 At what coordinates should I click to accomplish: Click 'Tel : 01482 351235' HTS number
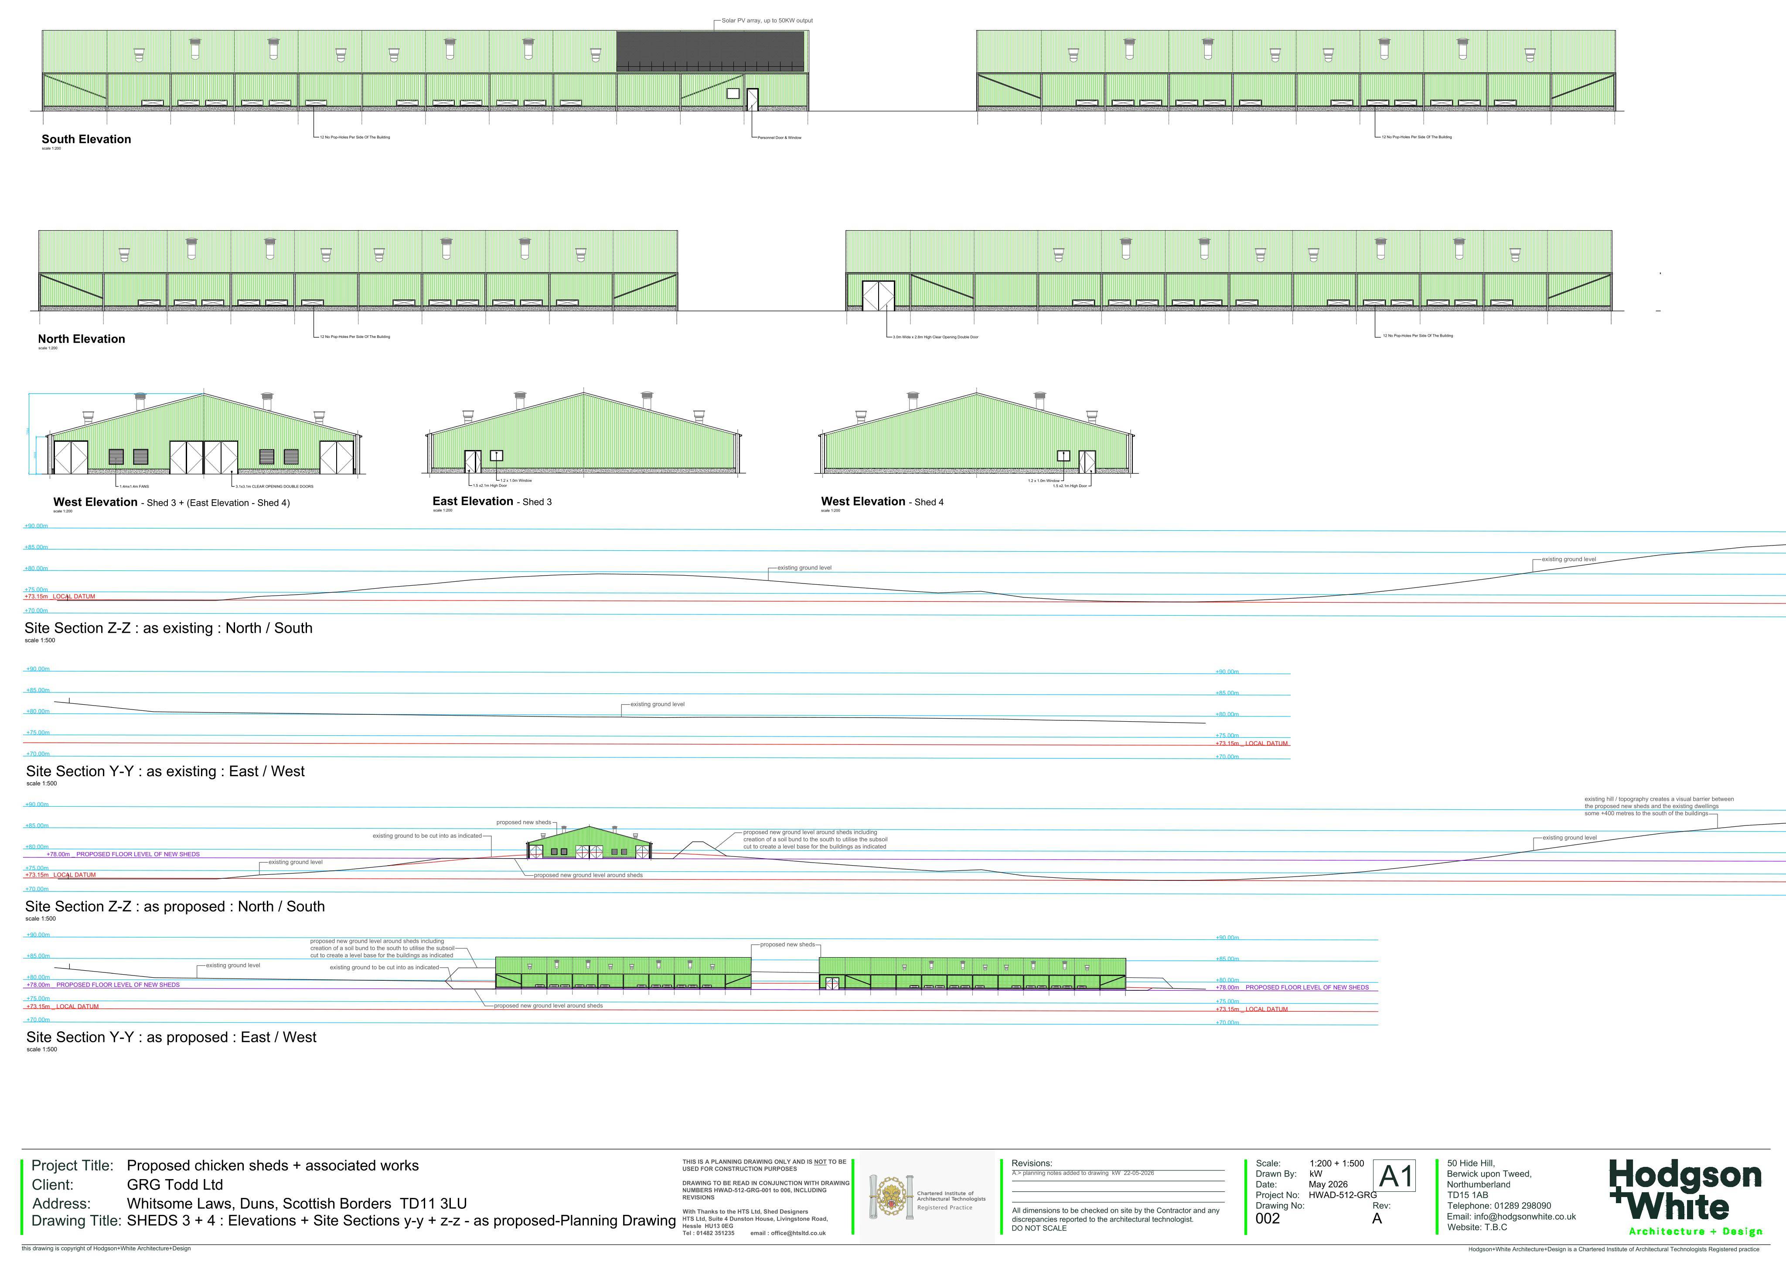pyautogui.click(x=708, y=1233)
